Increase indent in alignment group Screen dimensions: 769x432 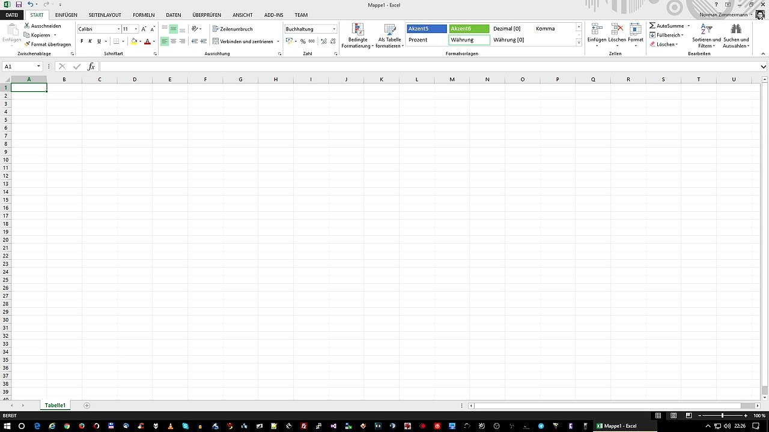(203, 41)
